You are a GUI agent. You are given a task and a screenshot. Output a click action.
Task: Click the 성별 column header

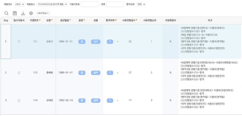96,20
